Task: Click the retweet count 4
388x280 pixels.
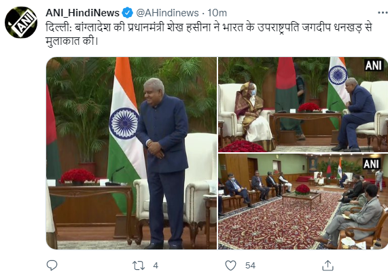Action: (x=156, y=266)
